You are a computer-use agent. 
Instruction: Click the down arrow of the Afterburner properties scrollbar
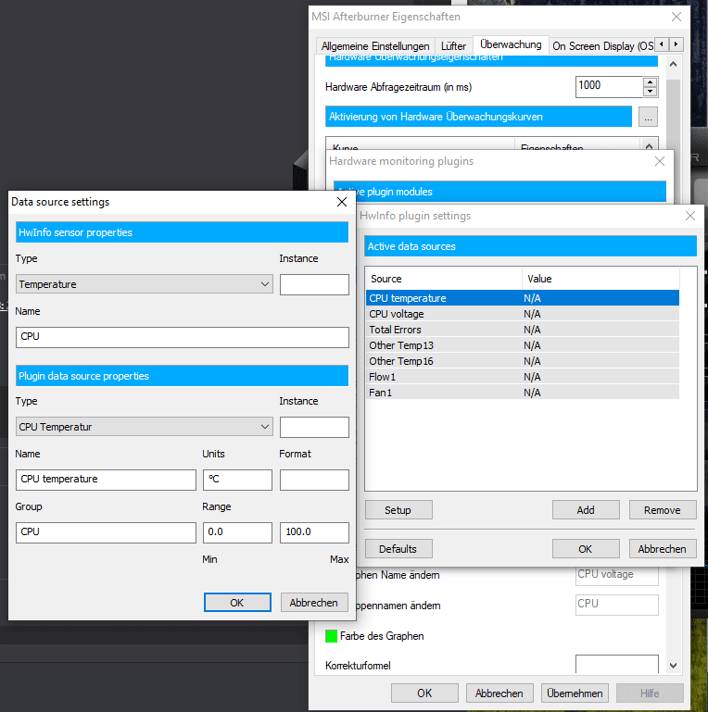click(x=674, y=666)
